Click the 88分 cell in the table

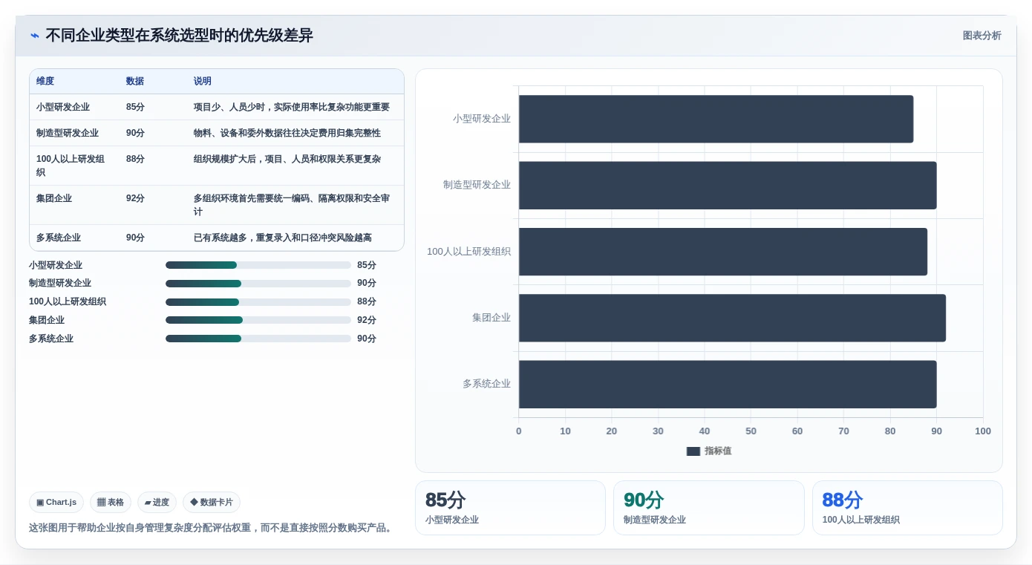(x=135, y=159)
